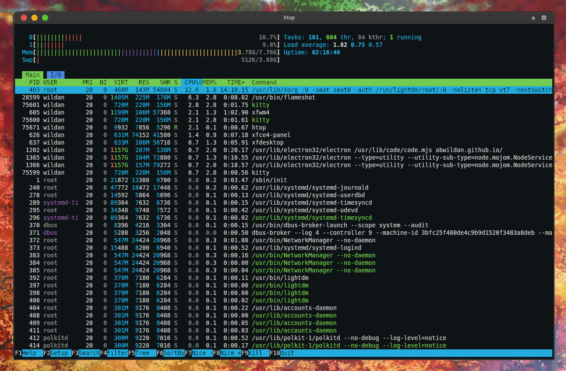Select electron code.mjs process PID 1202
This screenshot has width=566, height=371.
tap(284, 150)
